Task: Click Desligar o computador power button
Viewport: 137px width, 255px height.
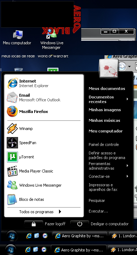Action: [x=79, y=224]
